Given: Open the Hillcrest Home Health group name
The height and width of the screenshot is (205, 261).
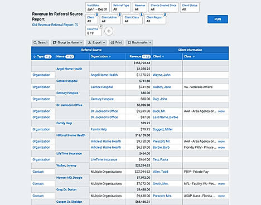Looking at the screenshot, I should coord(71,135).
